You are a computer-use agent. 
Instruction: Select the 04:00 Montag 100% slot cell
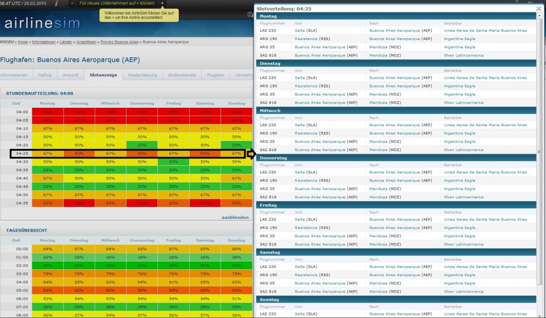coord(47,111)
